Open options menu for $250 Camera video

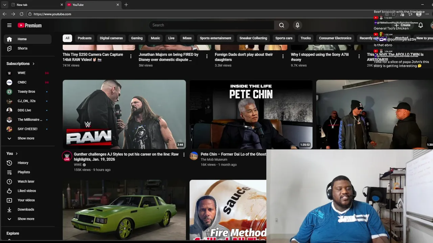point(131,56)
